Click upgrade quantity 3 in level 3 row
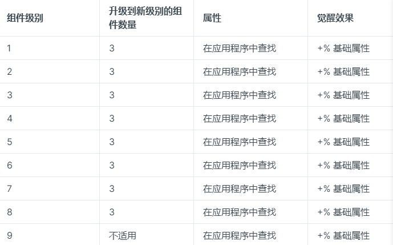 point(112,95)
